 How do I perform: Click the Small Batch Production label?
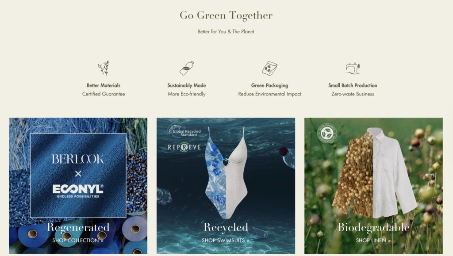353,85
